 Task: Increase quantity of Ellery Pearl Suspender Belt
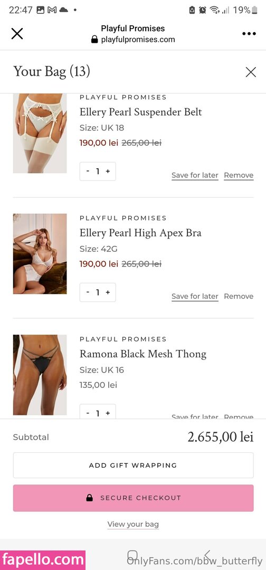tap(108, 171)
